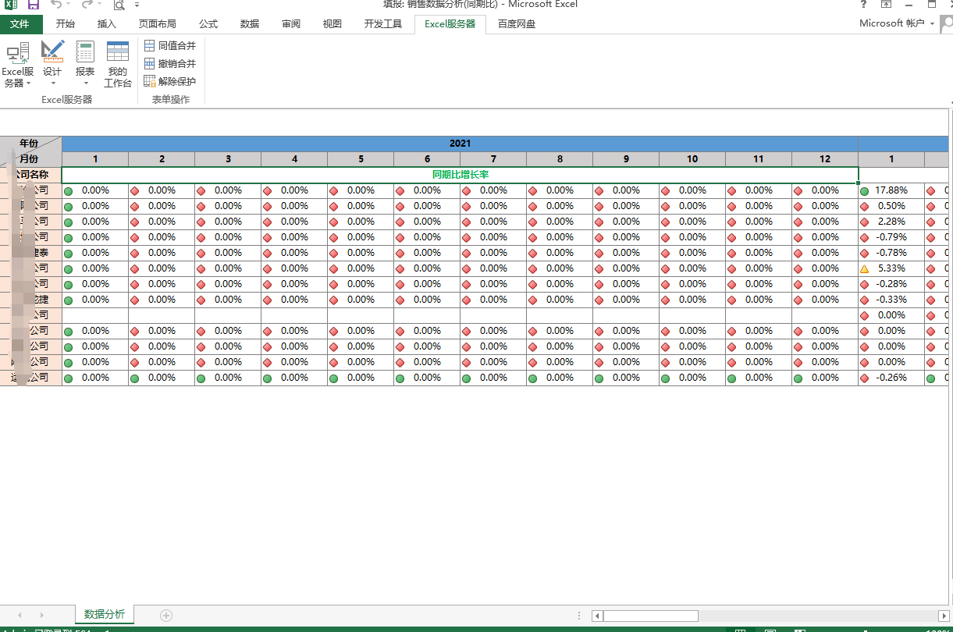Open the 文件 menu tab
Viewport: 953px width, 632px height.
click(x=20, y=24)
